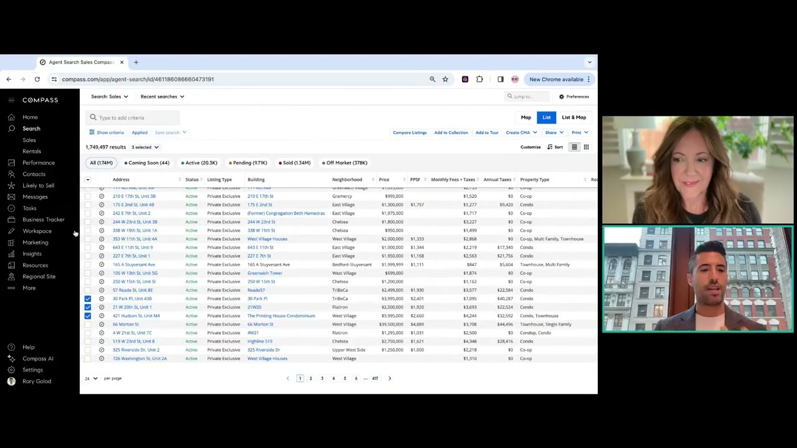Select the list view layout icon
The height and width of the screenshot is (448, 797).
click(x=574, y=147)
